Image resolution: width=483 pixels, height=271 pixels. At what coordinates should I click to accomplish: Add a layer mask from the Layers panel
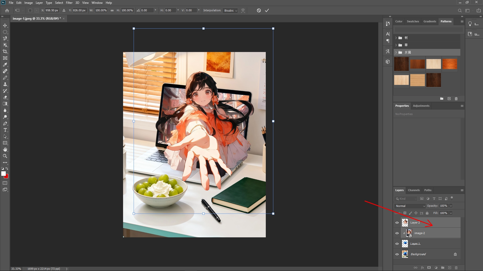(x=429, y=267)
